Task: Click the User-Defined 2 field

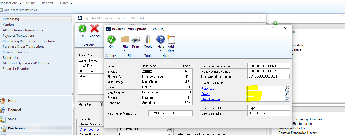Action: 269,113
